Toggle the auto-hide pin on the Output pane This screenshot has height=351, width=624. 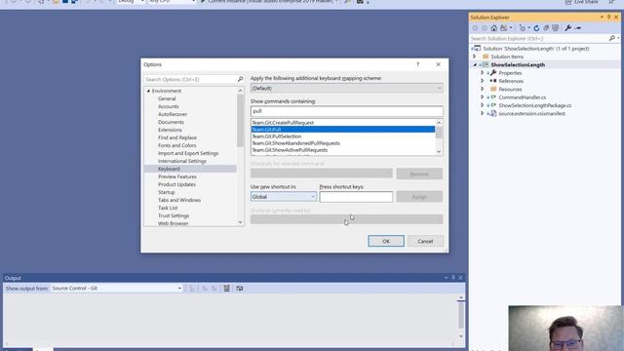tap(452, 278)
